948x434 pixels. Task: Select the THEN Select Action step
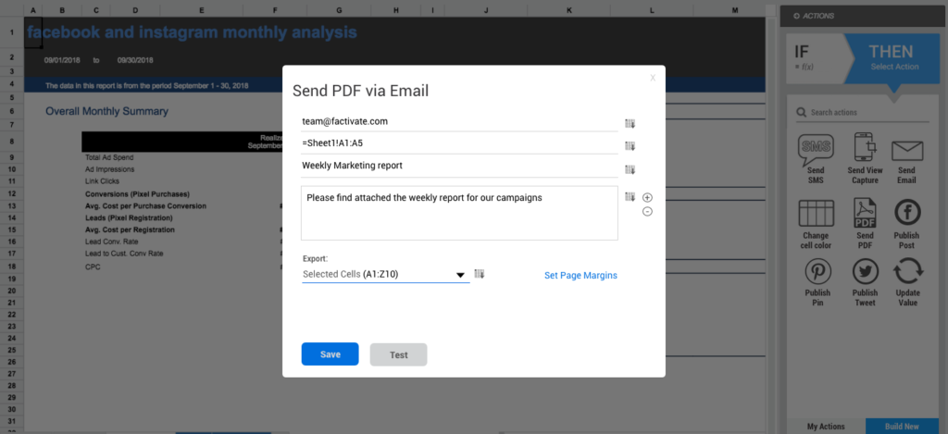pyautogui.click(x=895, y=57)
